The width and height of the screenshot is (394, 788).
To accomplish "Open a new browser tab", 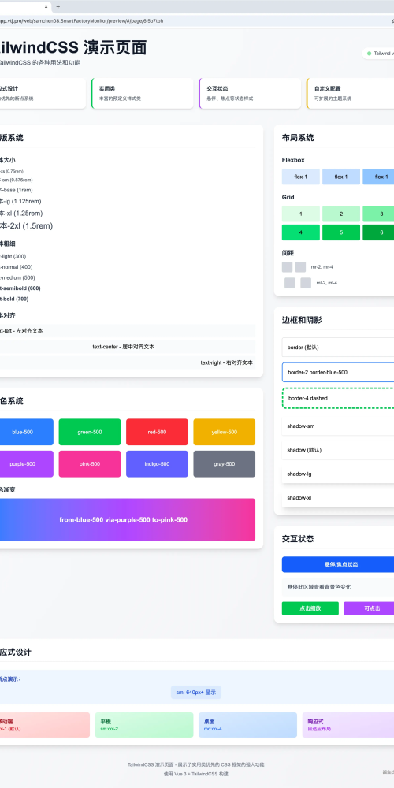I will 58,7.
